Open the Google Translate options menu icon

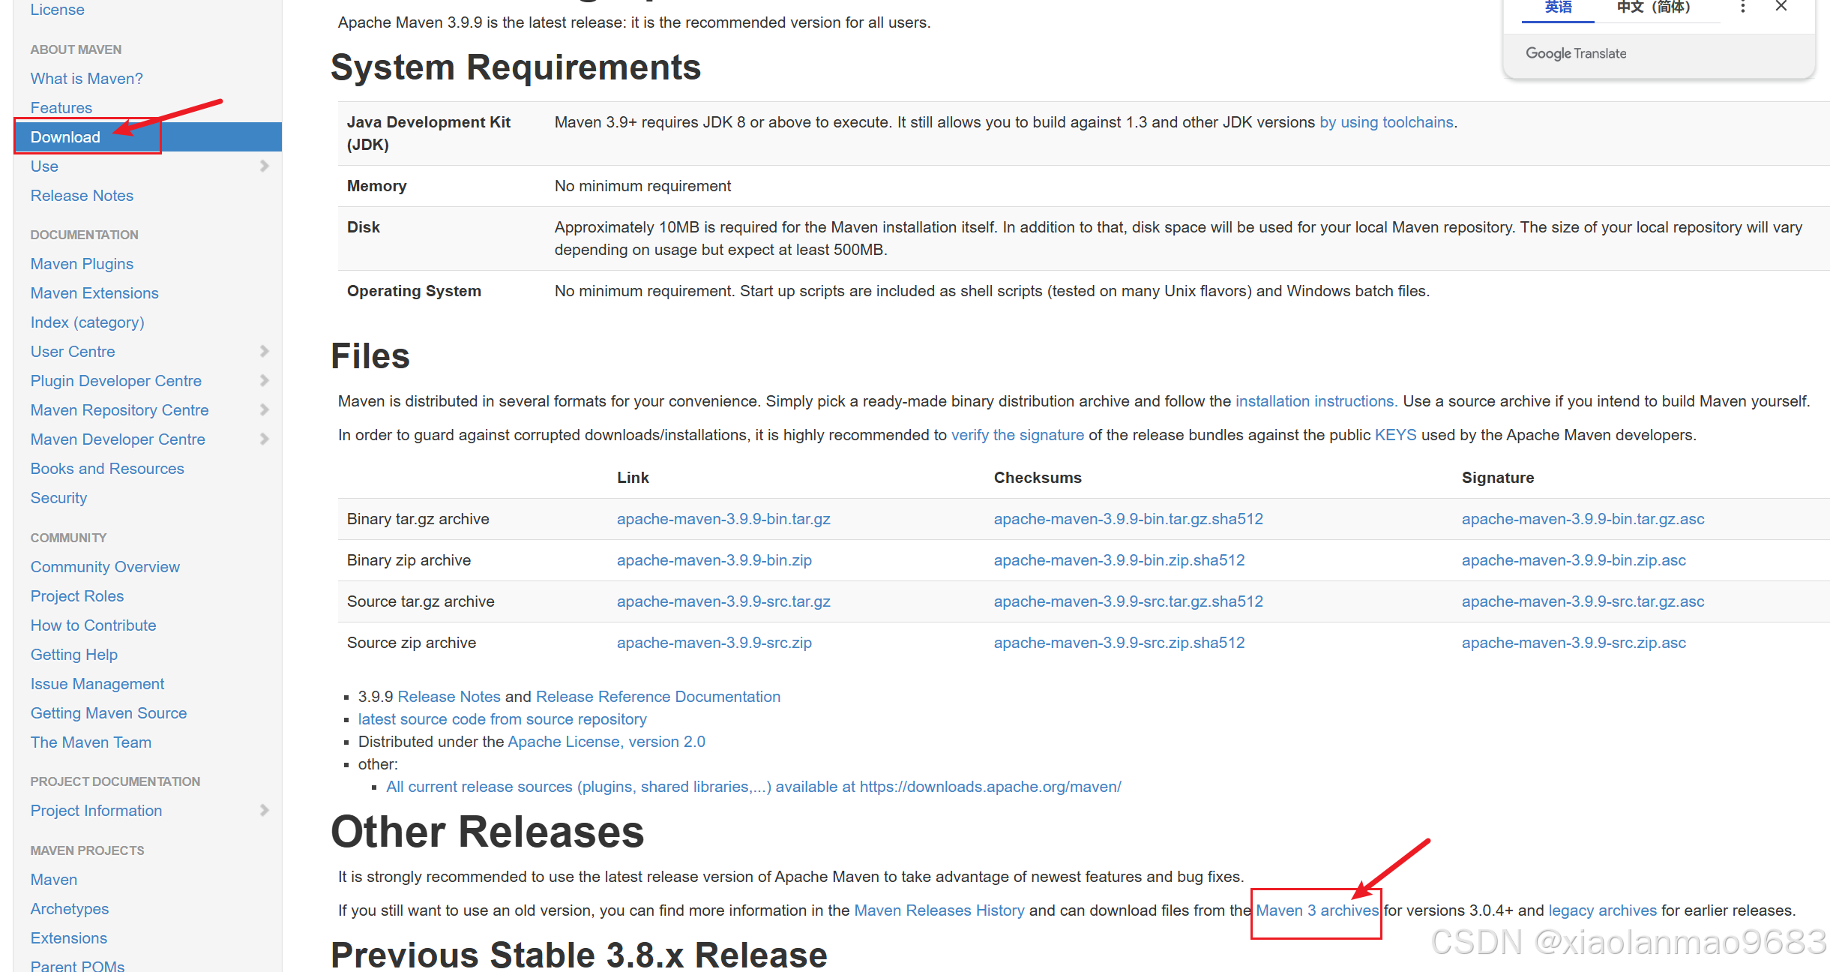1743,7
